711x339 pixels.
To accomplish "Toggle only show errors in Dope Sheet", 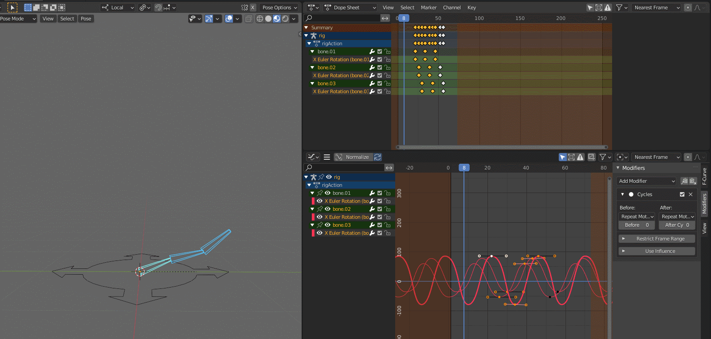I will (x=608, y=8).
